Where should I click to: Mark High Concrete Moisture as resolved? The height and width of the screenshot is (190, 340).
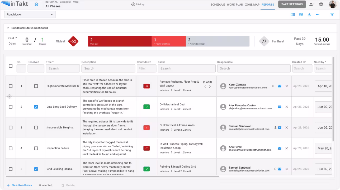[36, 86]
